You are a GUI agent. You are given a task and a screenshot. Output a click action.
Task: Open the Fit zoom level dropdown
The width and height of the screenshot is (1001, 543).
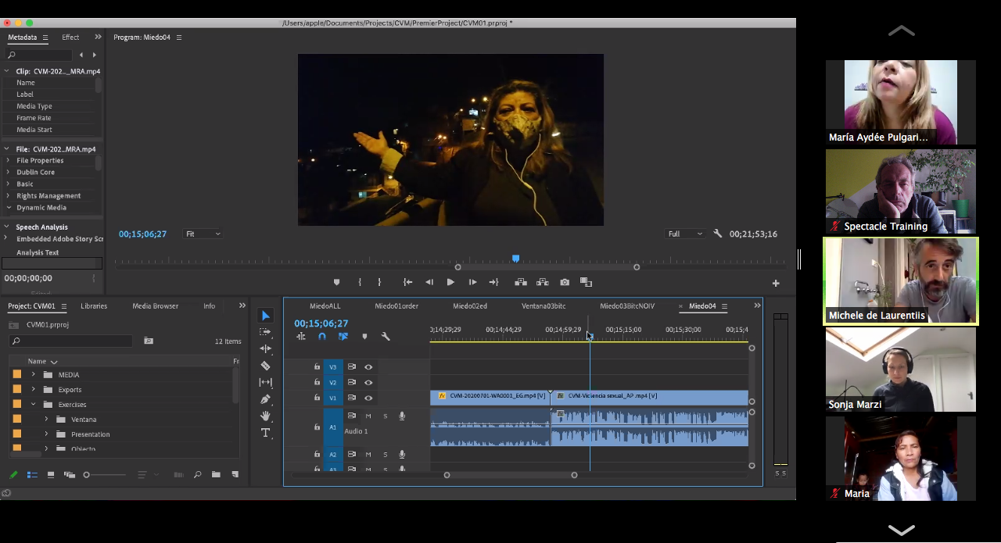click(202, 234)
